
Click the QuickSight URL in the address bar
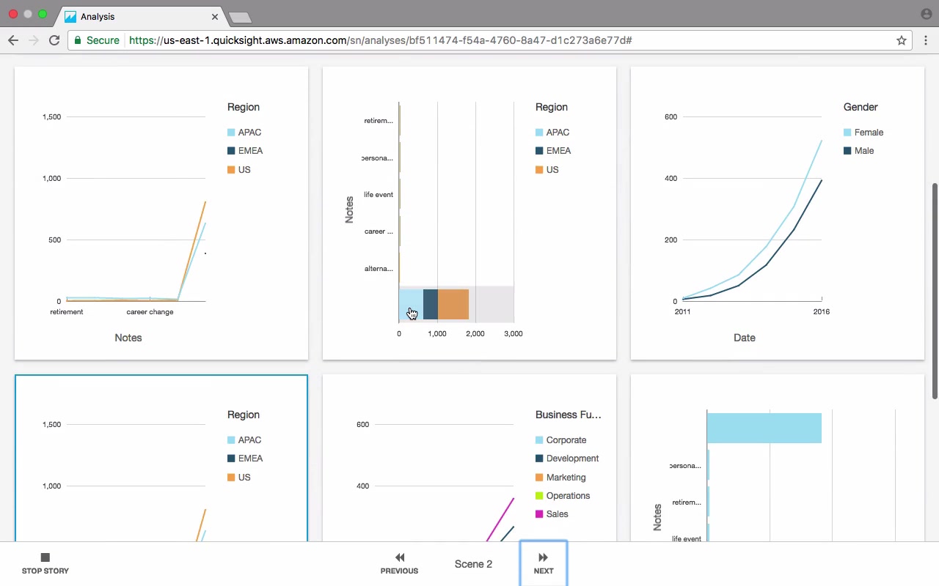[380, 40]
